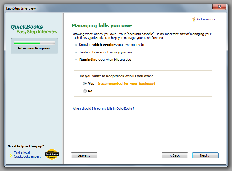Click the lightning bolt expert icon
Image resolution: width=232 pixels, height=171 pixels.
(x=11, y=155)
